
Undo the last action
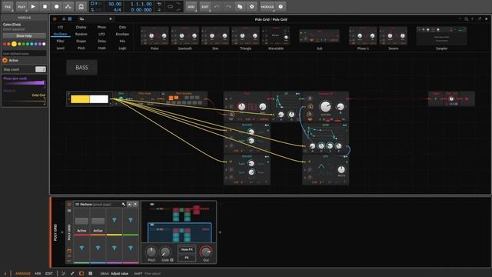coord(217,7)
